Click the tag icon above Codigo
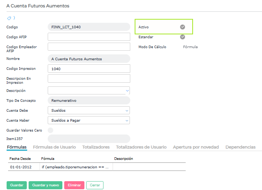Viewport: 262px width, 190px height. (9, 18)
